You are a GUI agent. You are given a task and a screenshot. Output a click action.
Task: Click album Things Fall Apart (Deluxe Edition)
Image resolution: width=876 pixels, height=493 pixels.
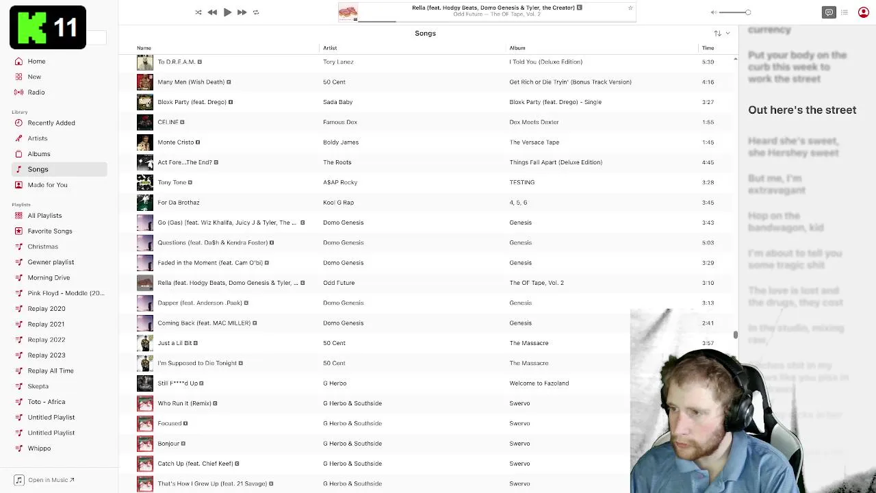click(x=556, y=162)
